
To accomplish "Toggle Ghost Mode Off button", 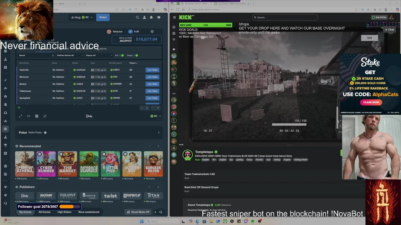I will [138, 212].
